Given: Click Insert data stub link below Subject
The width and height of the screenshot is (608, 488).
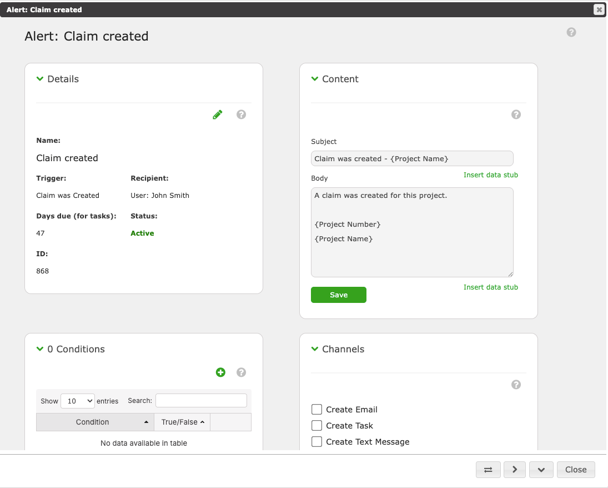Looking at the screenshot, I should coord(490,175).
